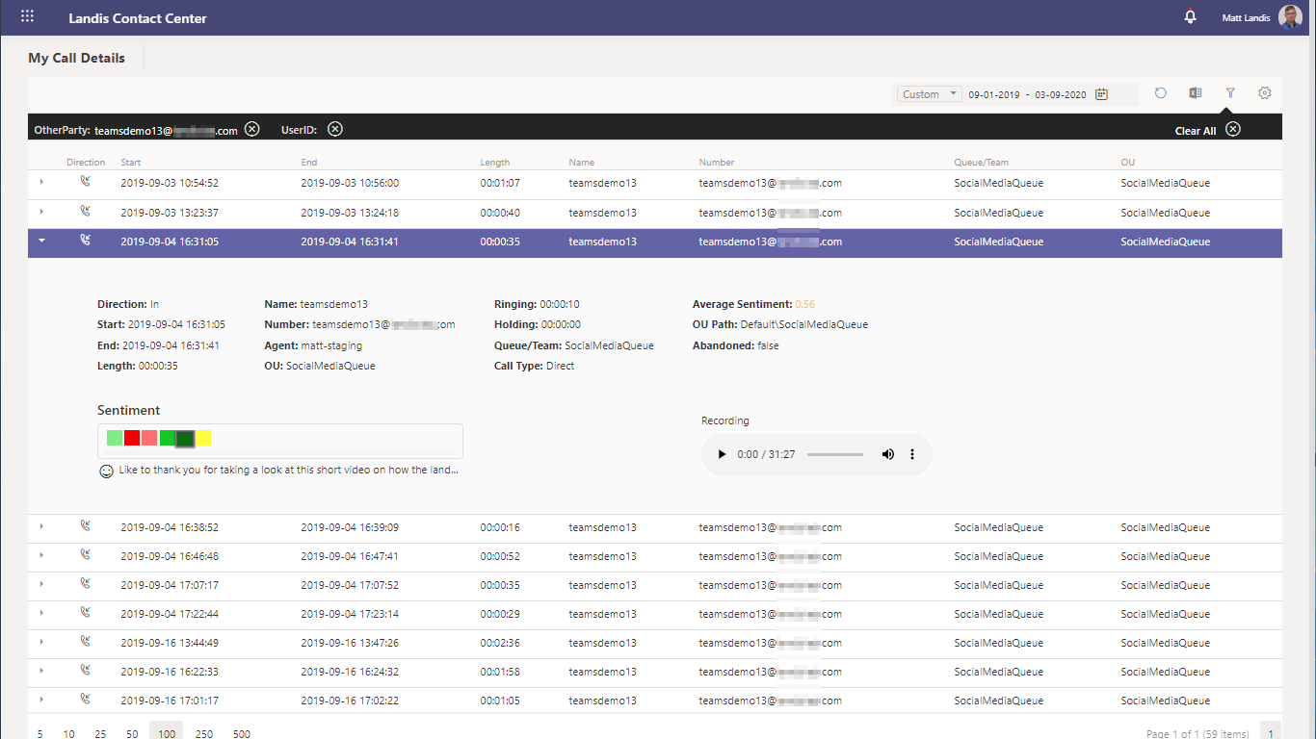Viewport: 1316px width, 739px height.
Task: Sort by the Length column
Action: point(495,163)
